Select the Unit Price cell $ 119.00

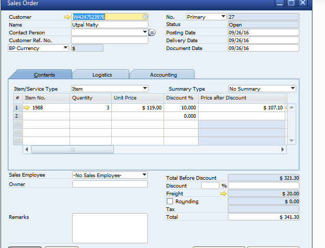point(137,108)
